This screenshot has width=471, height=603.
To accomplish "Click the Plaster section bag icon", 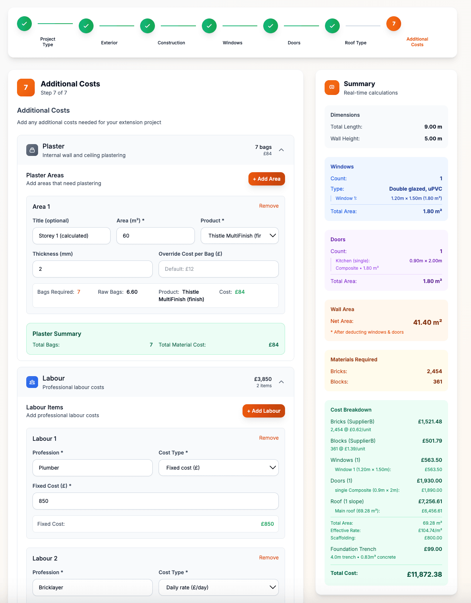I will point(32,150).
